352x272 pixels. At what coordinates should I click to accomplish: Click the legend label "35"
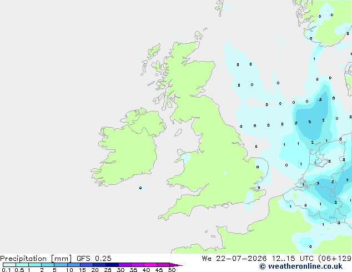point(133,270)
